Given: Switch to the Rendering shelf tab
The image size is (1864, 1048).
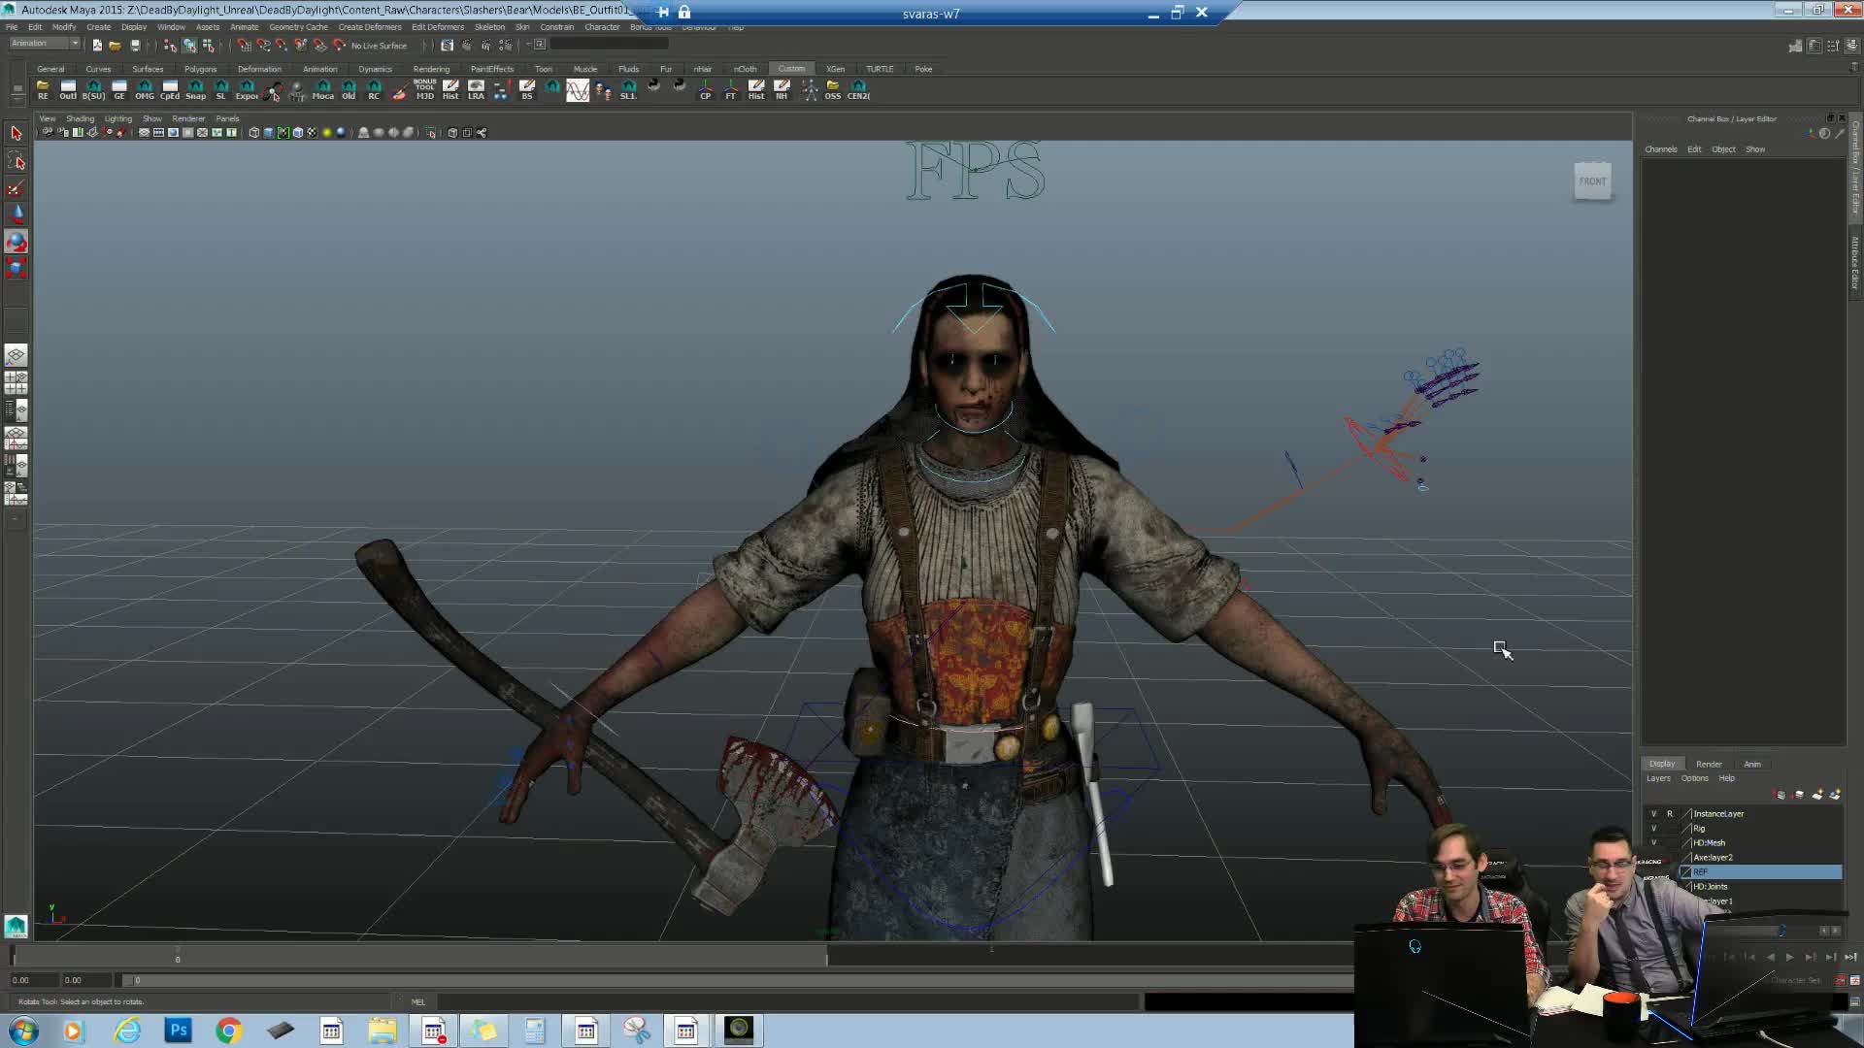Looking at the screenshot, I should [x=431, y=69].
